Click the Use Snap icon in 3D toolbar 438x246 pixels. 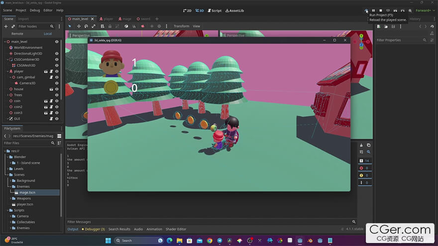click(x=134, y=26)
